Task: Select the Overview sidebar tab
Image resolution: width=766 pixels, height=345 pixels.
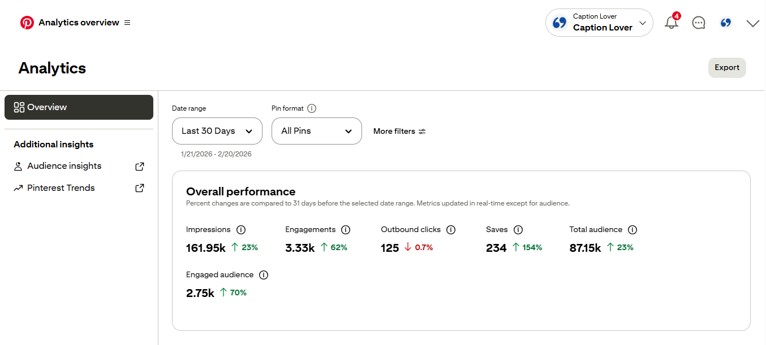Action: (79, 107)
